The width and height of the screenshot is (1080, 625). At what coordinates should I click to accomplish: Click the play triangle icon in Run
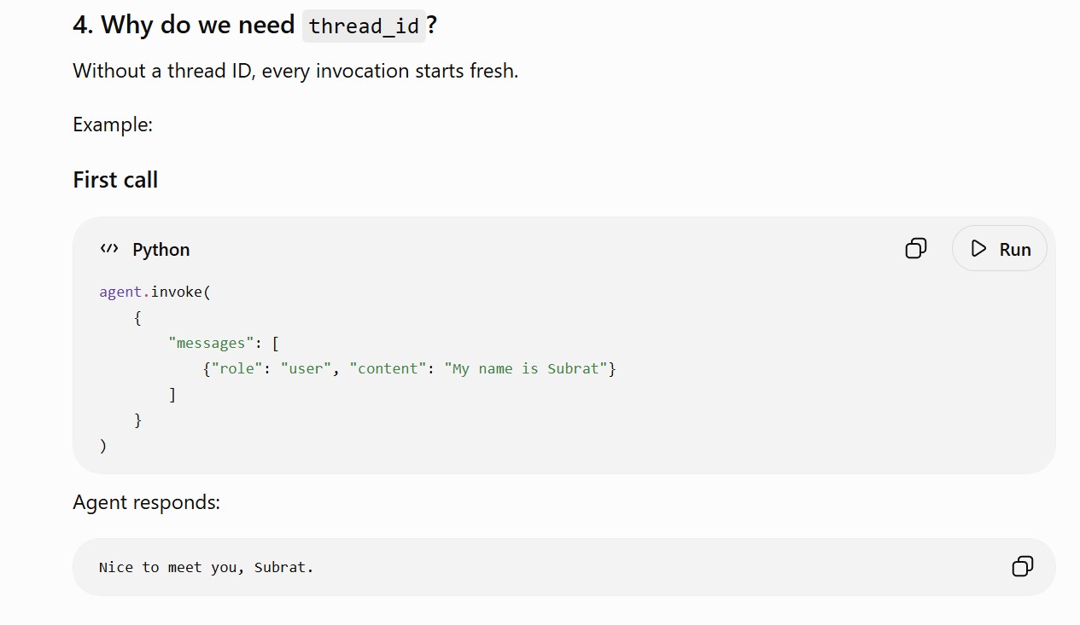[x=978, y=249]
